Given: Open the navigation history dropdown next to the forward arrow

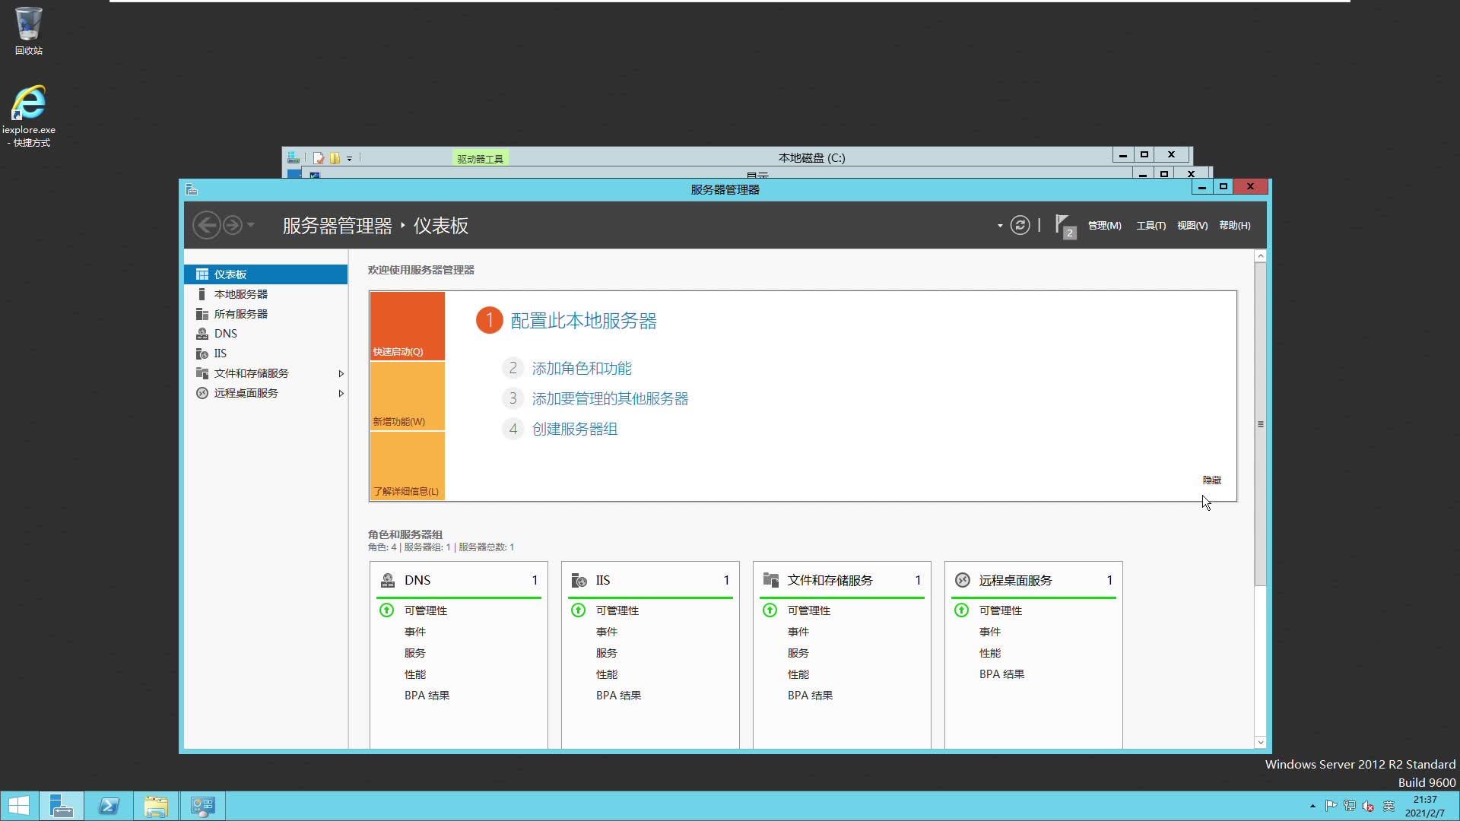Looking at the screenshot, I should tap(251, 225).
